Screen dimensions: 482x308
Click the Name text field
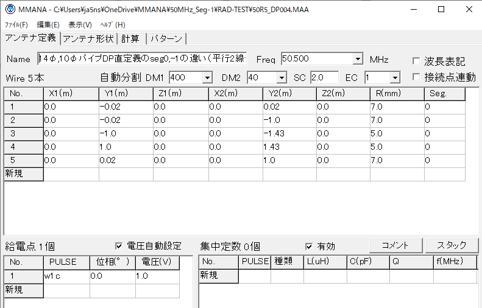click(141, 59)
